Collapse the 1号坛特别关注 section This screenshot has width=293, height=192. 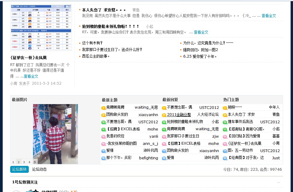pos(279,182)
